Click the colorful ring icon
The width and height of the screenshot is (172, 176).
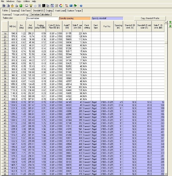61,6
